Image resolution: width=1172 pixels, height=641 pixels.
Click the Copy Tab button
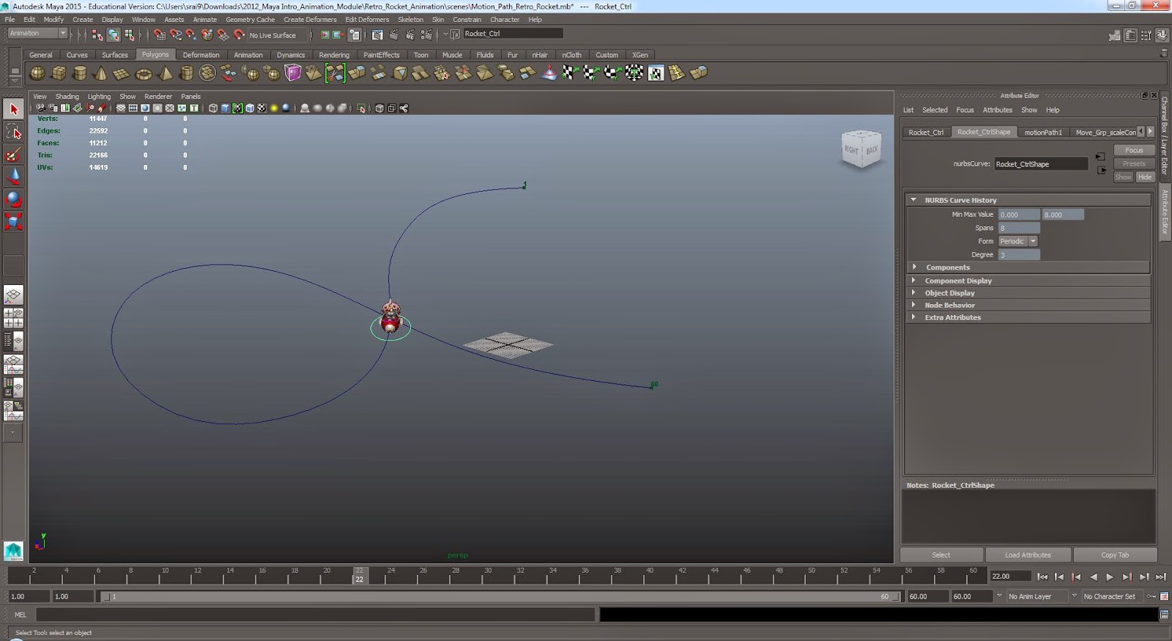point(1115,555)
